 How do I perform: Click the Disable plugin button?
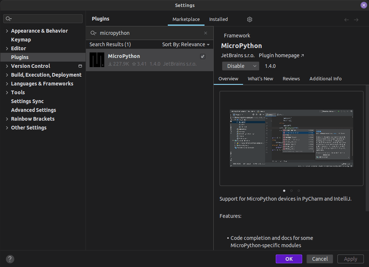[236, 66]
